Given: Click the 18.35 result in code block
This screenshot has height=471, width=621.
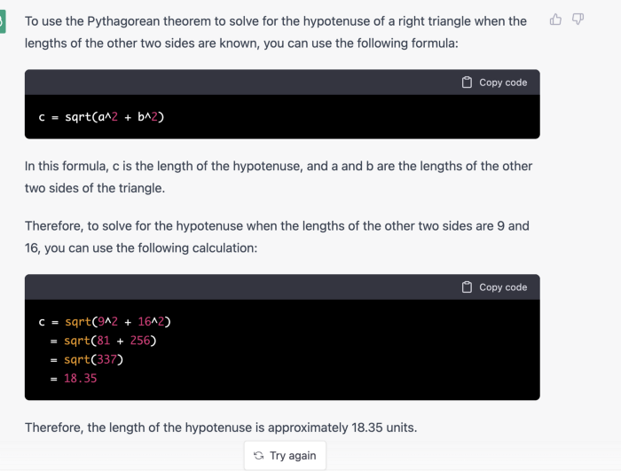Looking at the screenshot, I should pyautogui.click(x=81, y=378).
